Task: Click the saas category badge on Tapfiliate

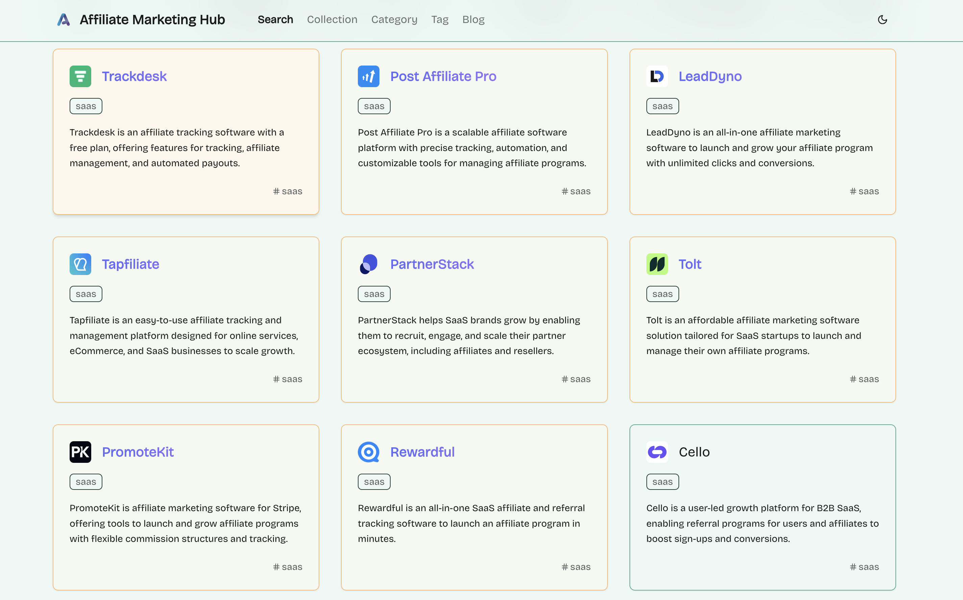Action: [86, 294]
